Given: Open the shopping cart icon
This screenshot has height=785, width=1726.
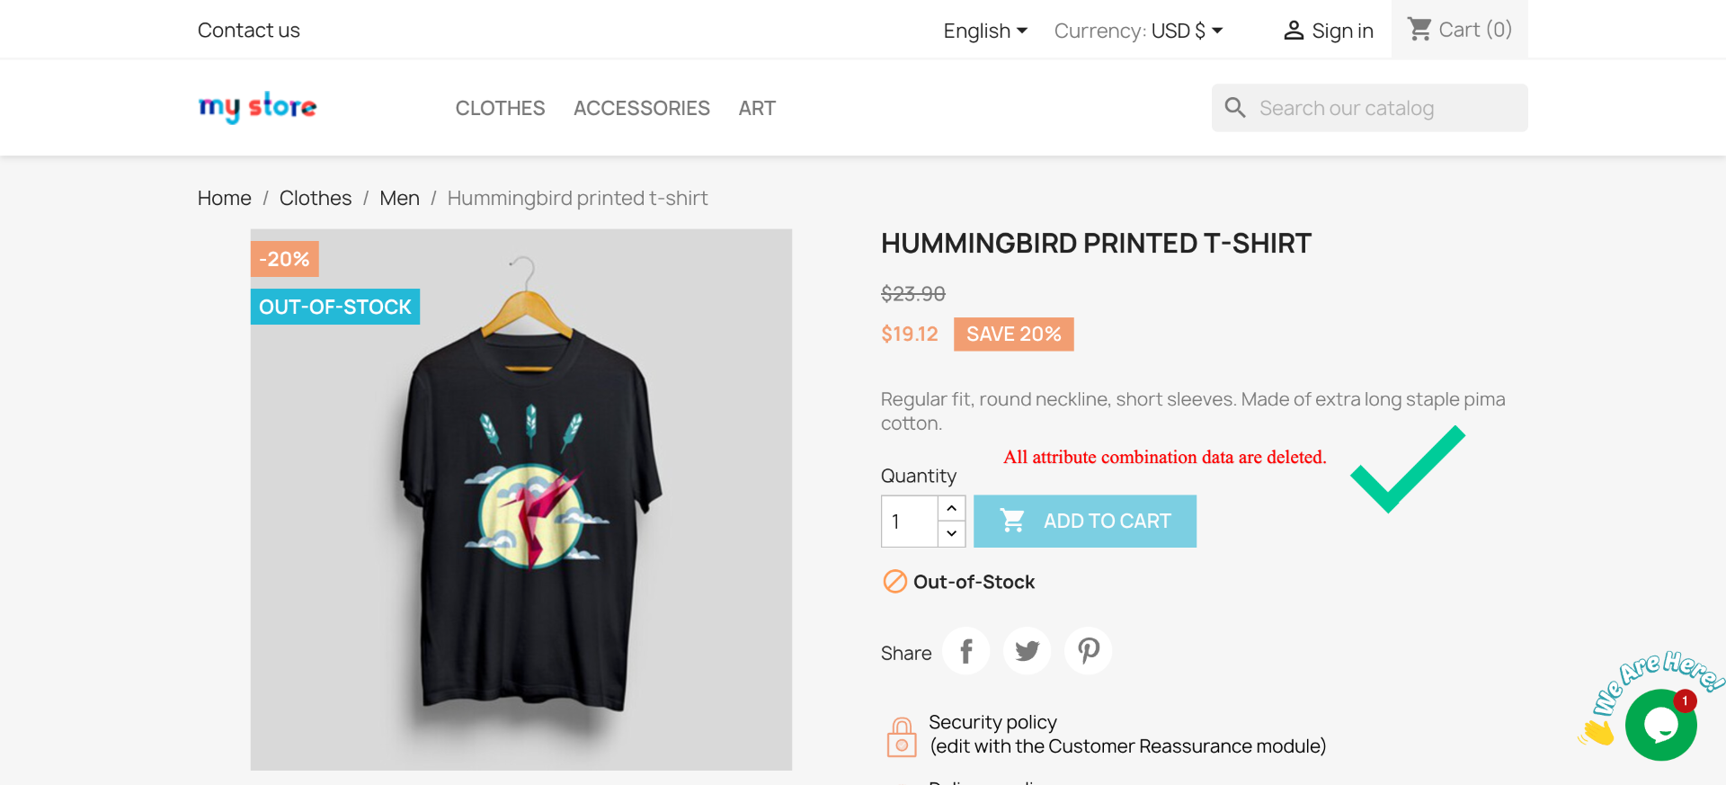Looking at the screenshot, I should (1420, 30).
